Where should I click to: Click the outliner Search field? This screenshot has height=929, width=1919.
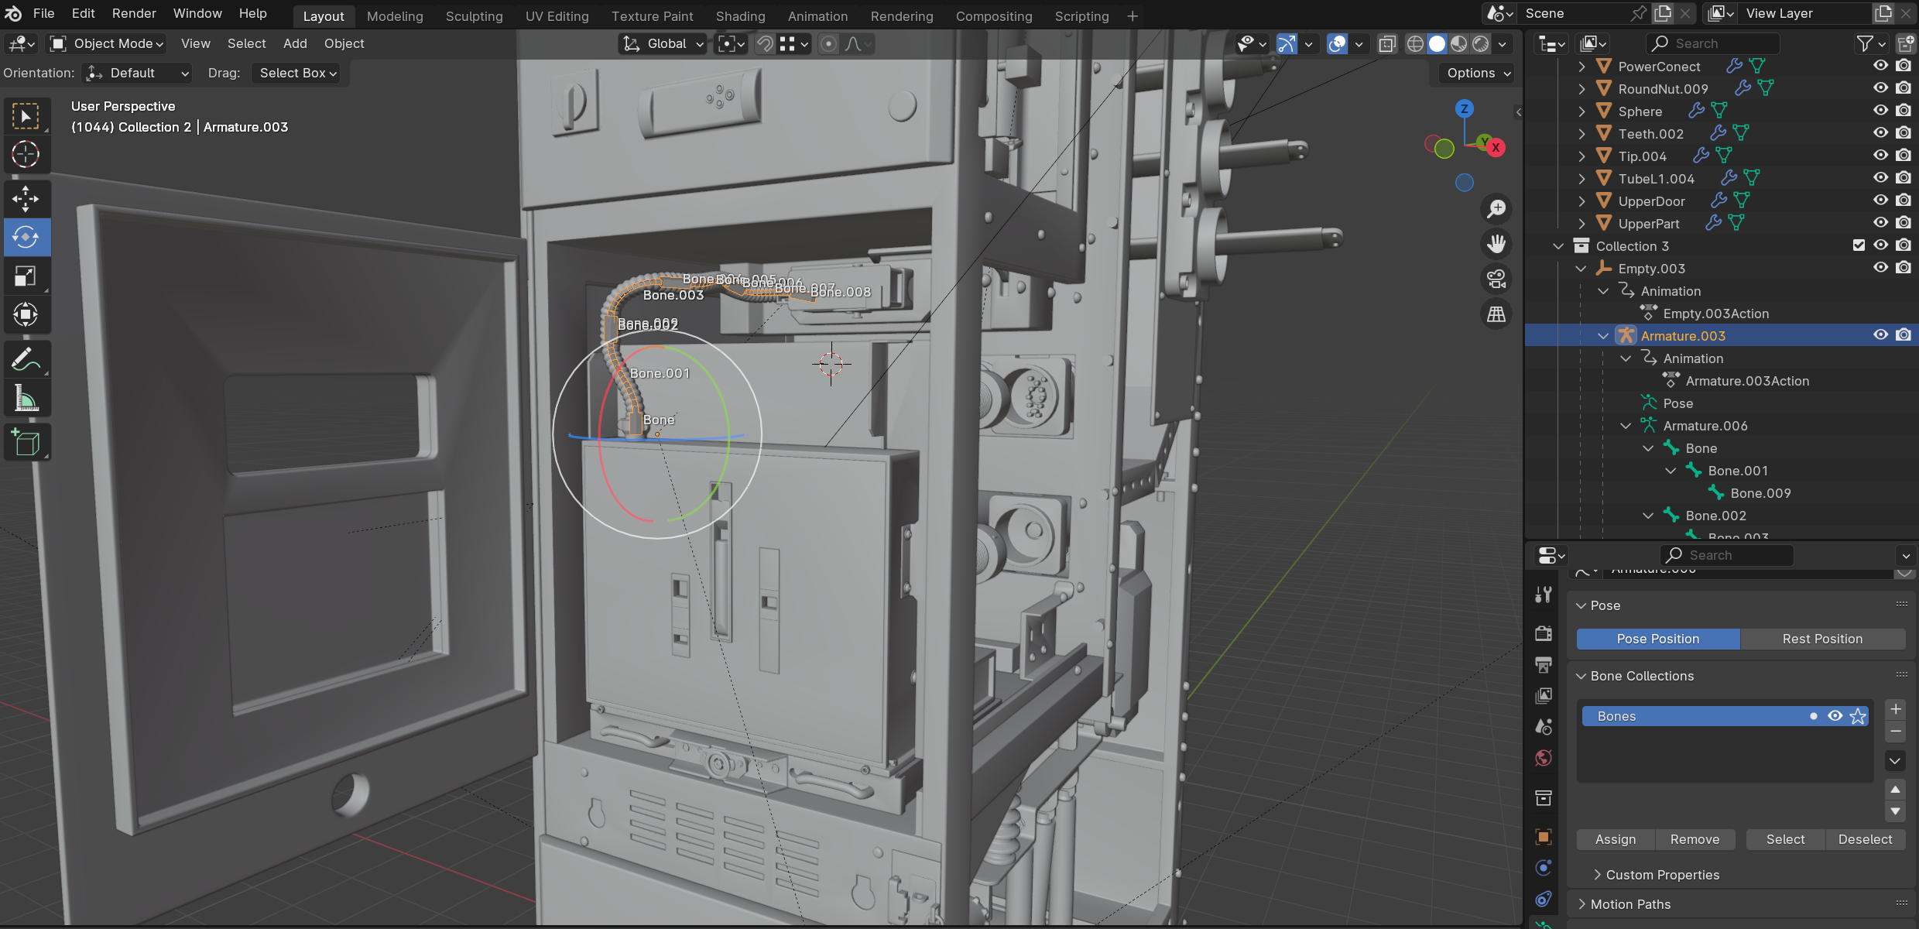[1713, 44]
